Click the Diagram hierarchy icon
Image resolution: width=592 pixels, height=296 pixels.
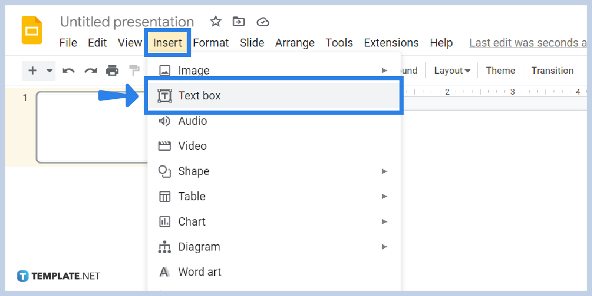tap(164, 247)
